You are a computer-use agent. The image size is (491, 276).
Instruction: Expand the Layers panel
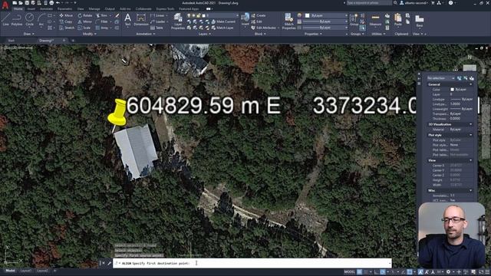(204, 34)
